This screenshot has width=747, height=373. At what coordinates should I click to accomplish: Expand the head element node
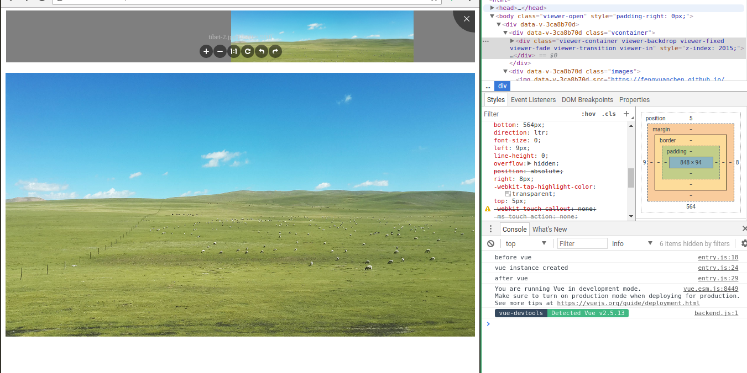[492, 8]
